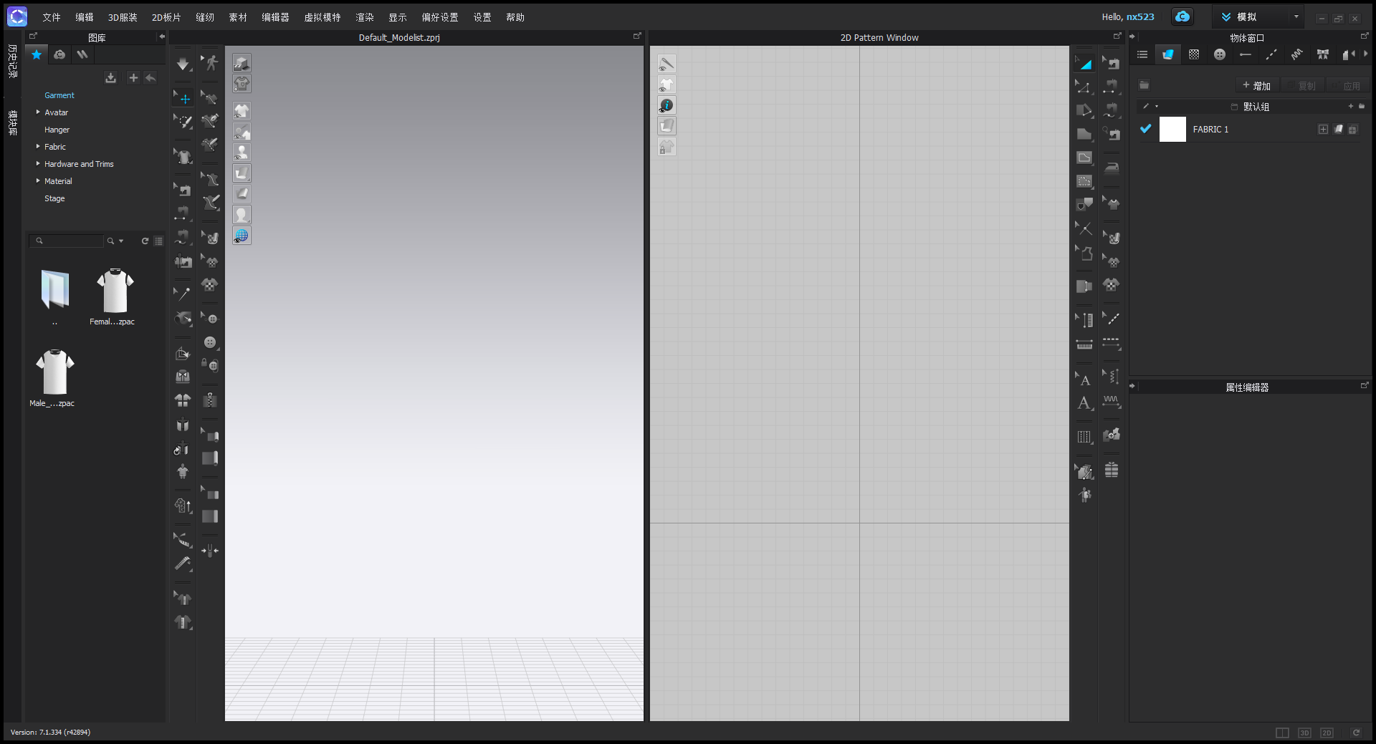Click the refresh icon in Library panel
1376x744 pixels.
pyautogui.click(x=145, y=241)
